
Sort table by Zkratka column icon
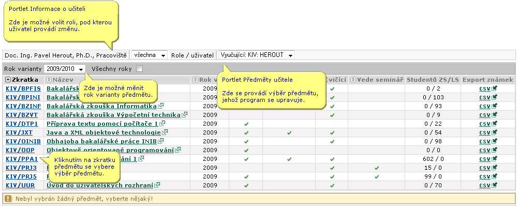tap(8, 80)
